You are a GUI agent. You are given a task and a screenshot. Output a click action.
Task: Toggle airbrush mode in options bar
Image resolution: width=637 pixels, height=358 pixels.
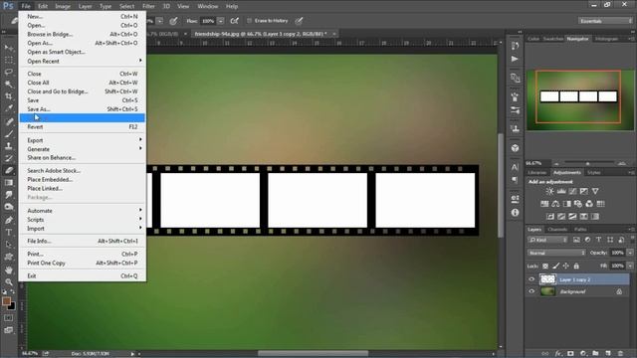235,21
